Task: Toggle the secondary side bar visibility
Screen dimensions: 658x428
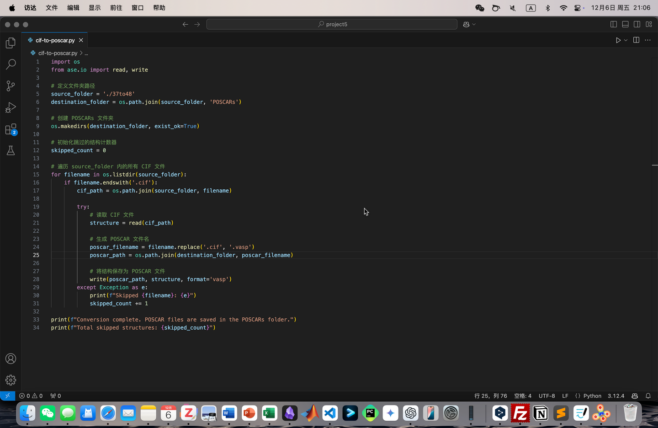Action: click(x=637, y=24)
